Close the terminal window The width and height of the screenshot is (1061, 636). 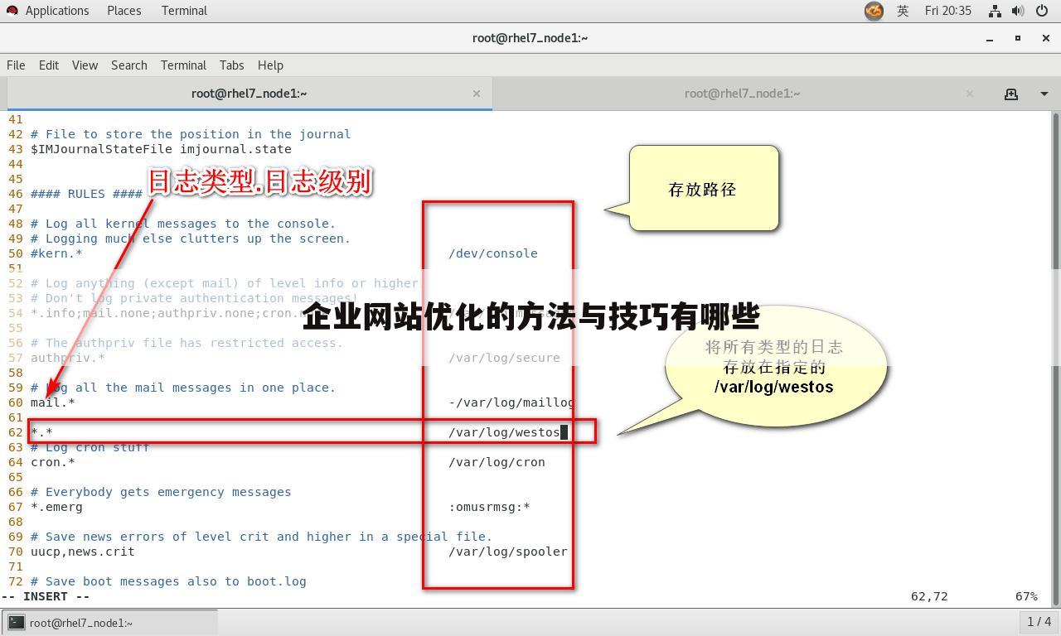point(1045,38)
